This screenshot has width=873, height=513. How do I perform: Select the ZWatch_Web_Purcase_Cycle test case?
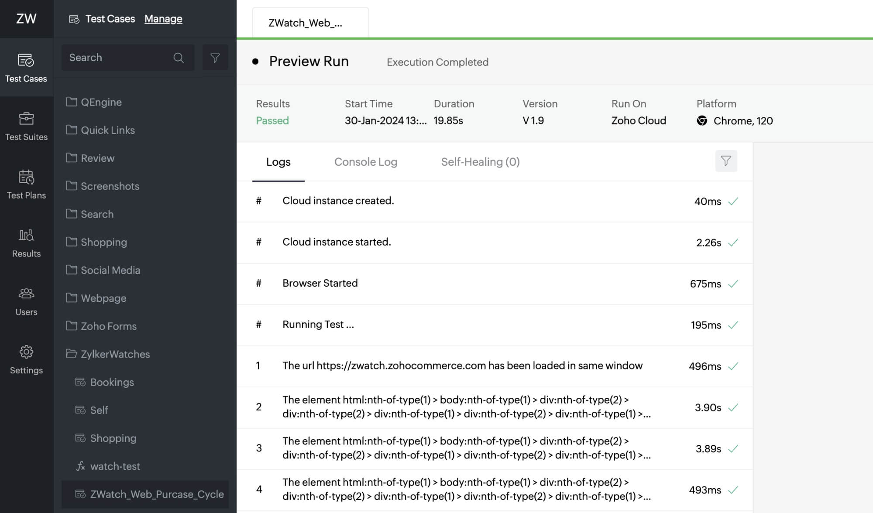pyautogui.click(x=156, y=494)
